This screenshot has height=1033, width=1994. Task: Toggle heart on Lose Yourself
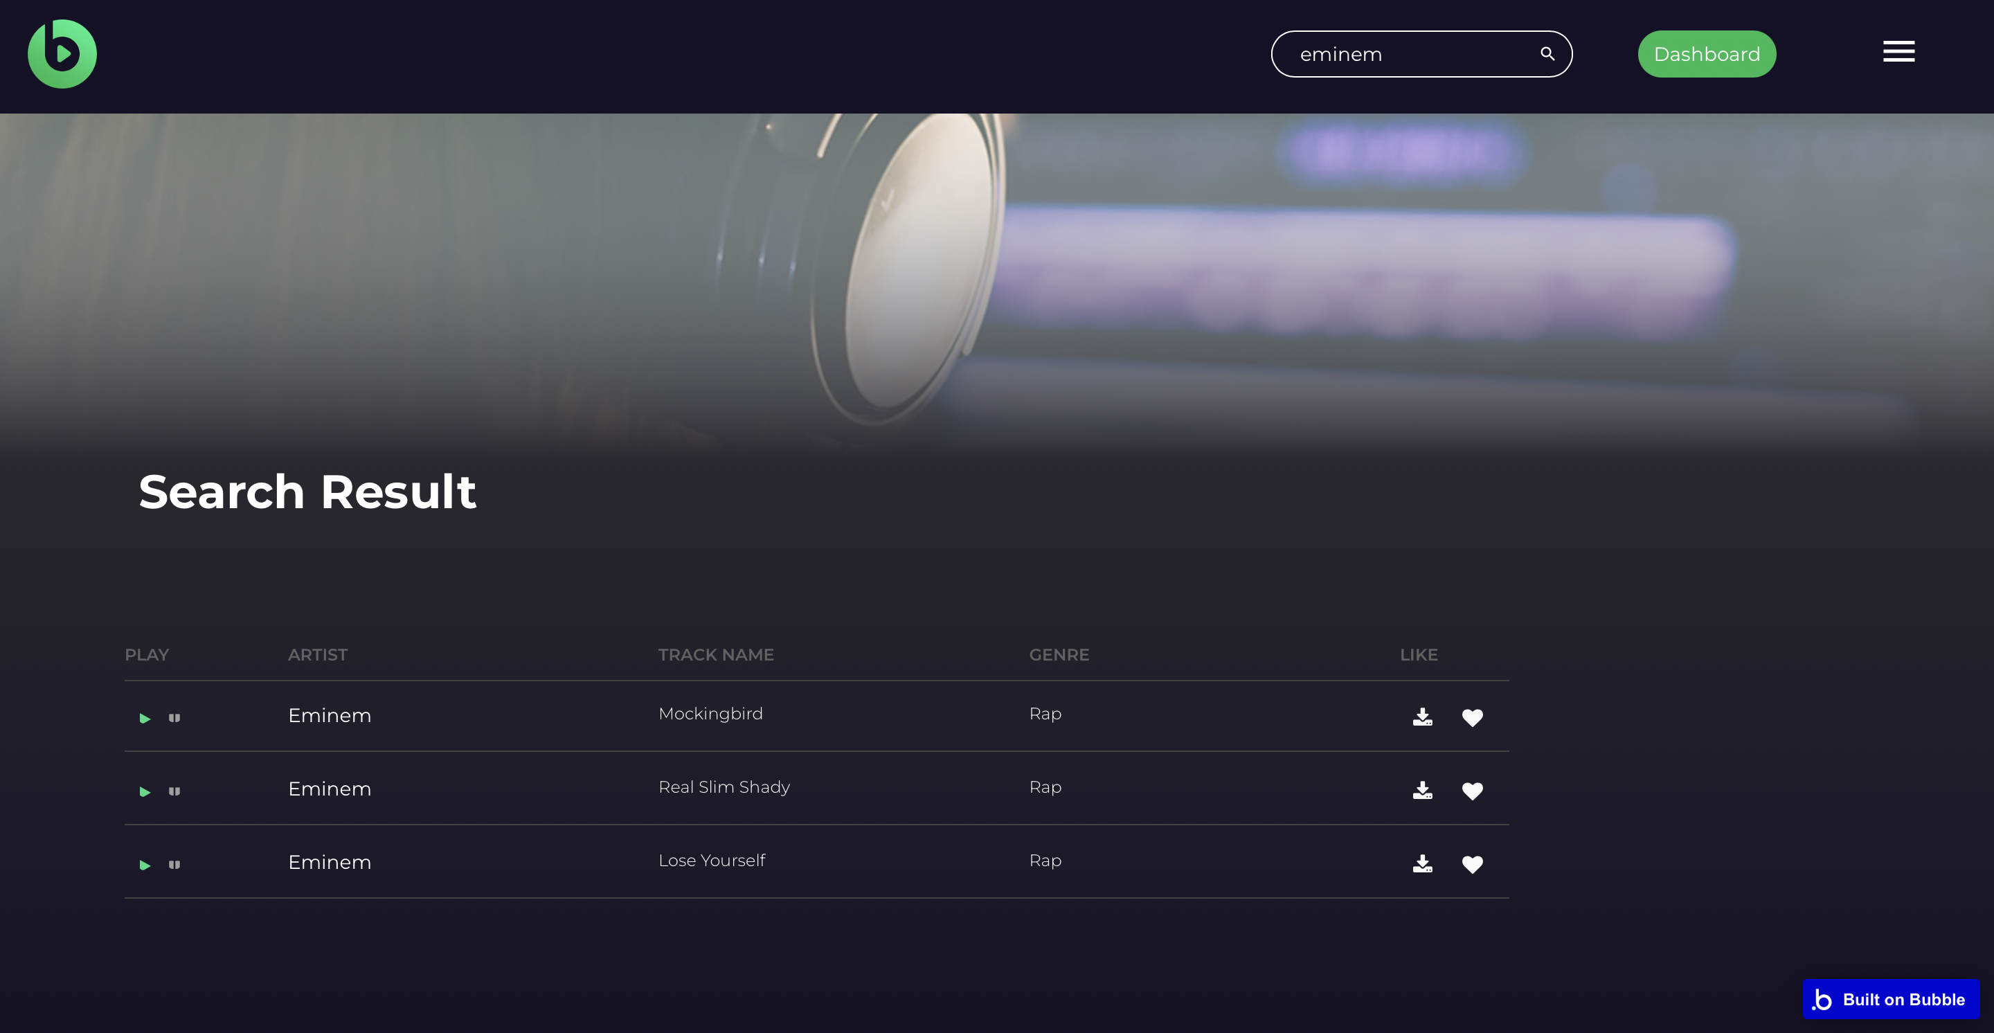[x=1472, y=865]
